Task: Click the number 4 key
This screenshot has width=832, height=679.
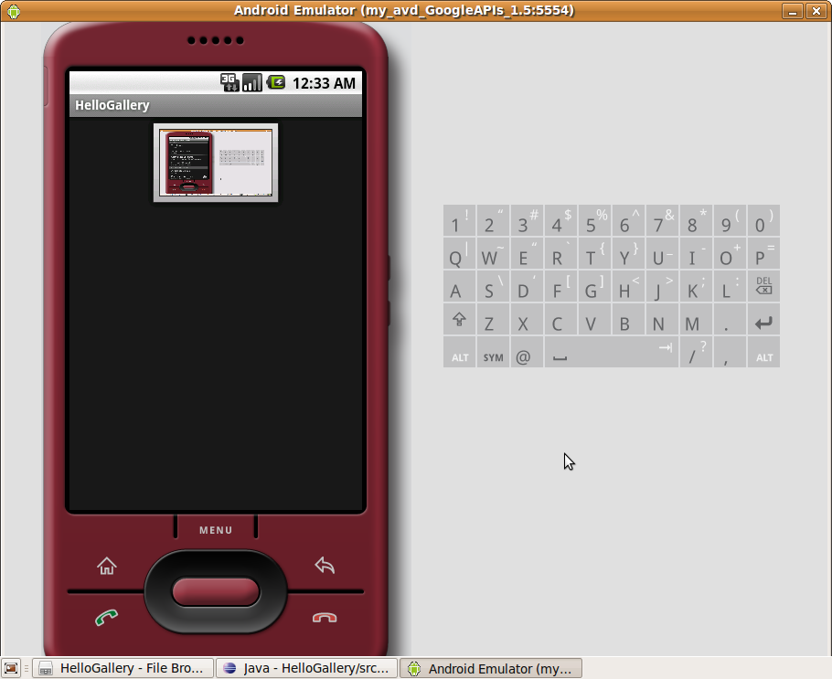Action: tap(560, 220)
